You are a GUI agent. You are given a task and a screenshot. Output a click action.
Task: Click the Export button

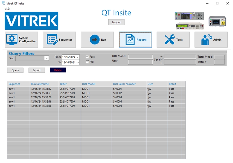(x=37, y=70)
